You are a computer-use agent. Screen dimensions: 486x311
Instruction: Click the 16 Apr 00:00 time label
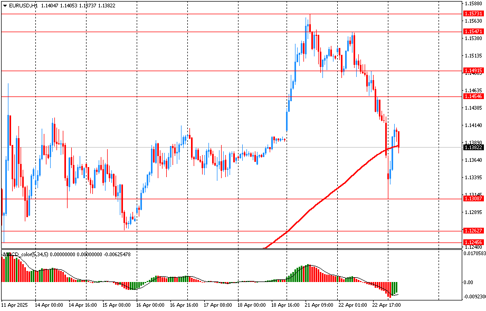150,305
